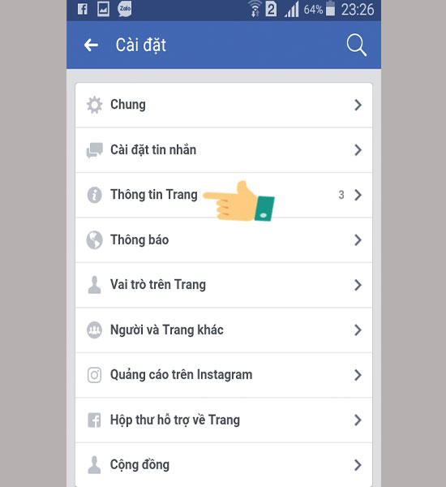Tap the Zalo notification icon in status bar

[124, 9]
